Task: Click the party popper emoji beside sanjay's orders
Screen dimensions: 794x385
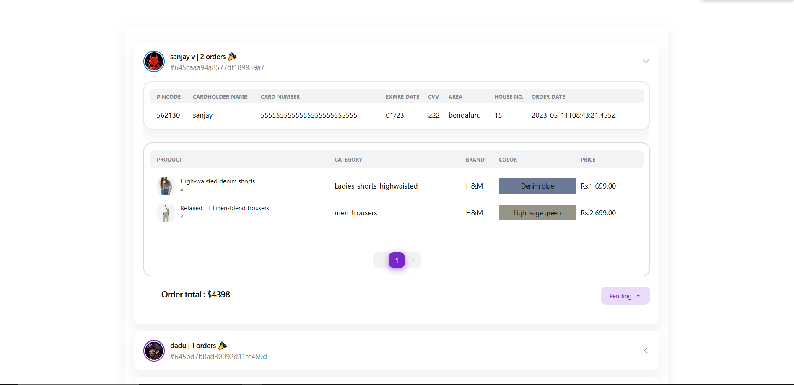Action: tap(232, 56)
